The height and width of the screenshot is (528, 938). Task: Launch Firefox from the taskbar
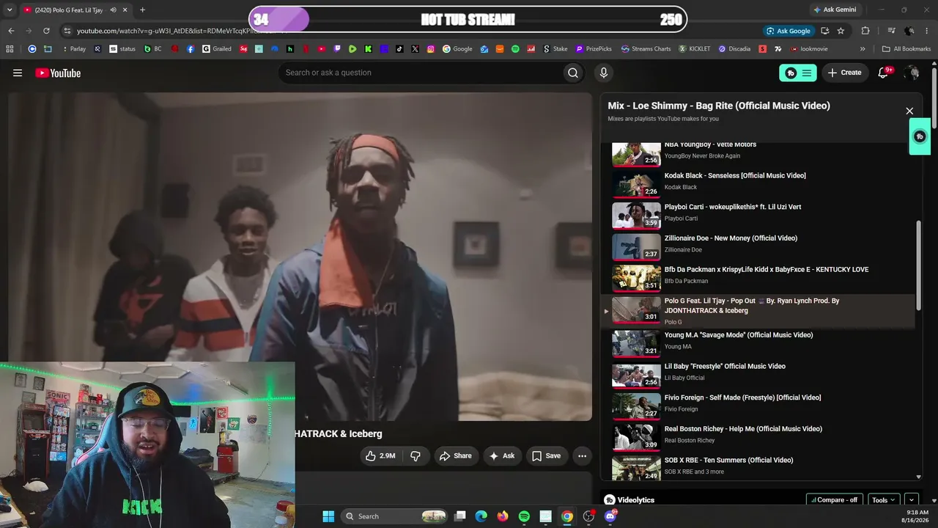click(503, 516)
